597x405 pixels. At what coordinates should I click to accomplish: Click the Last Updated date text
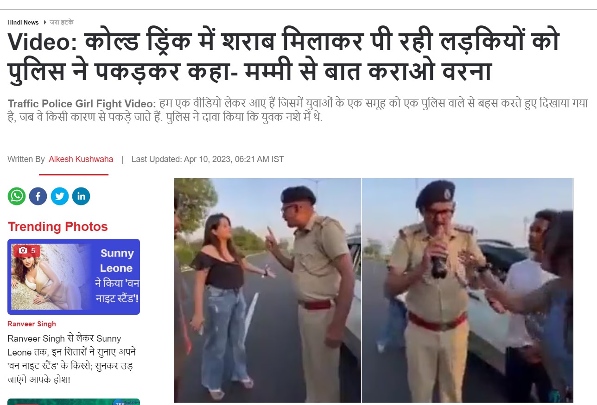208,159
